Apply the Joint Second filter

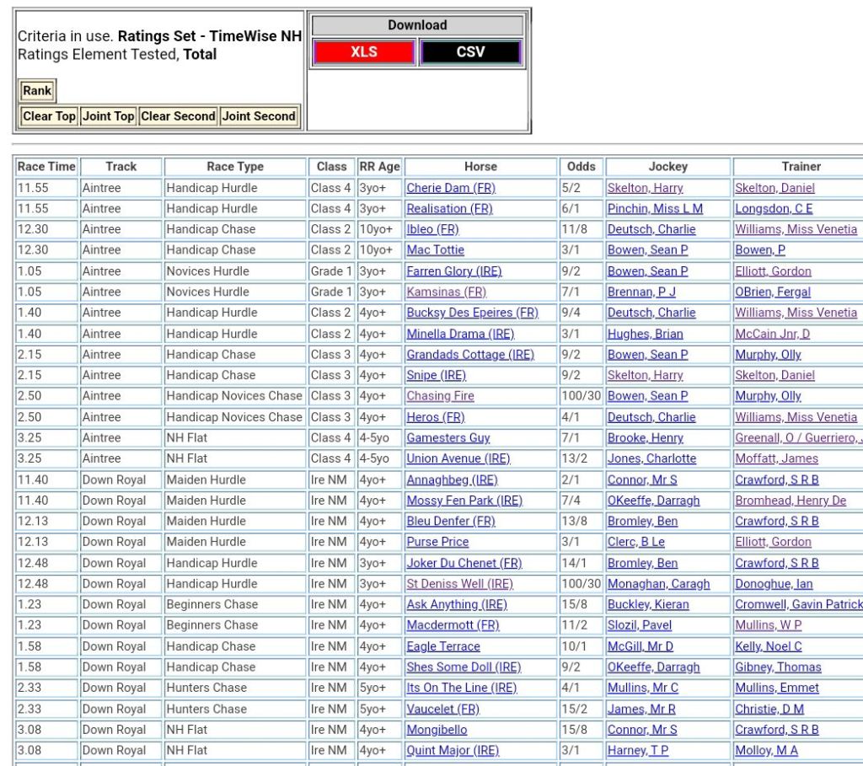coord(259,116)
